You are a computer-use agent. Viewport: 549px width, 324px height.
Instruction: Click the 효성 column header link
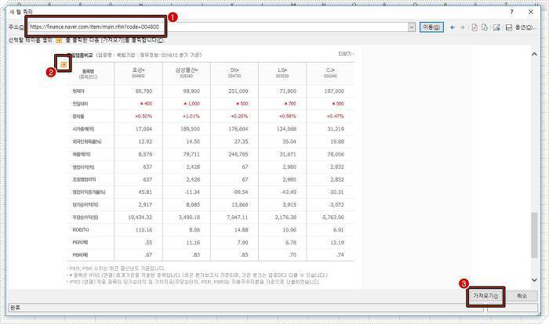(138, 70)
